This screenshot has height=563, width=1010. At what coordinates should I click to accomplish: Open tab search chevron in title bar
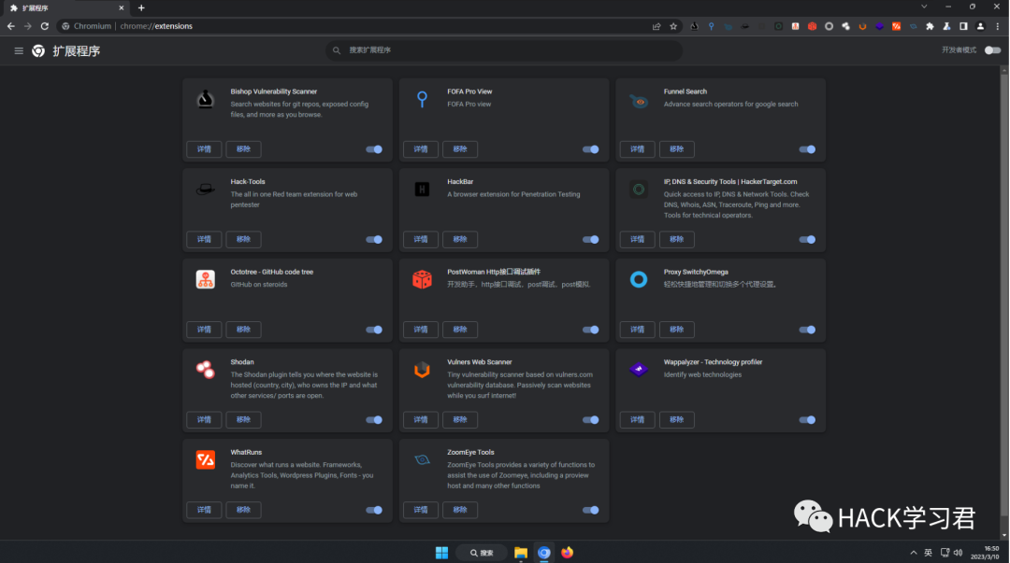924,7
